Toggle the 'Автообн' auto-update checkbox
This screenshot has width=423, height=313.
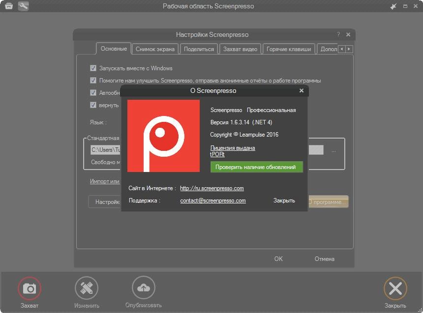(93, 92)
